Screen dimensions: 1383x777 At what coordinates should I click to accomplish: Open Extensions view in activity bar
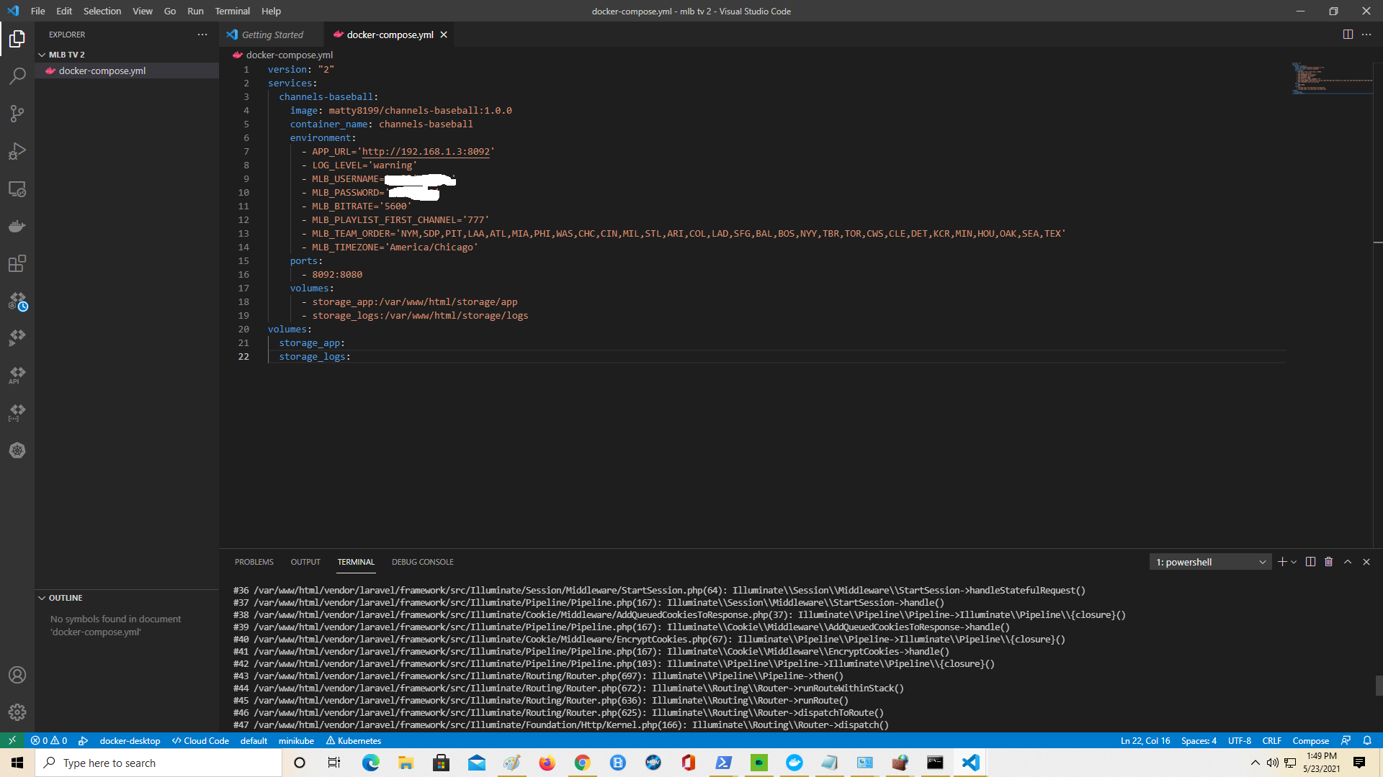(17, 263)
